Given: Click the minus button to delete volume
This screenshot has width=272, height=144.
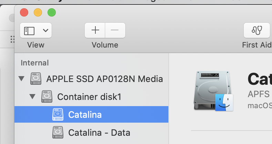Looking at the screenshot, I should (x=115, y=30).
